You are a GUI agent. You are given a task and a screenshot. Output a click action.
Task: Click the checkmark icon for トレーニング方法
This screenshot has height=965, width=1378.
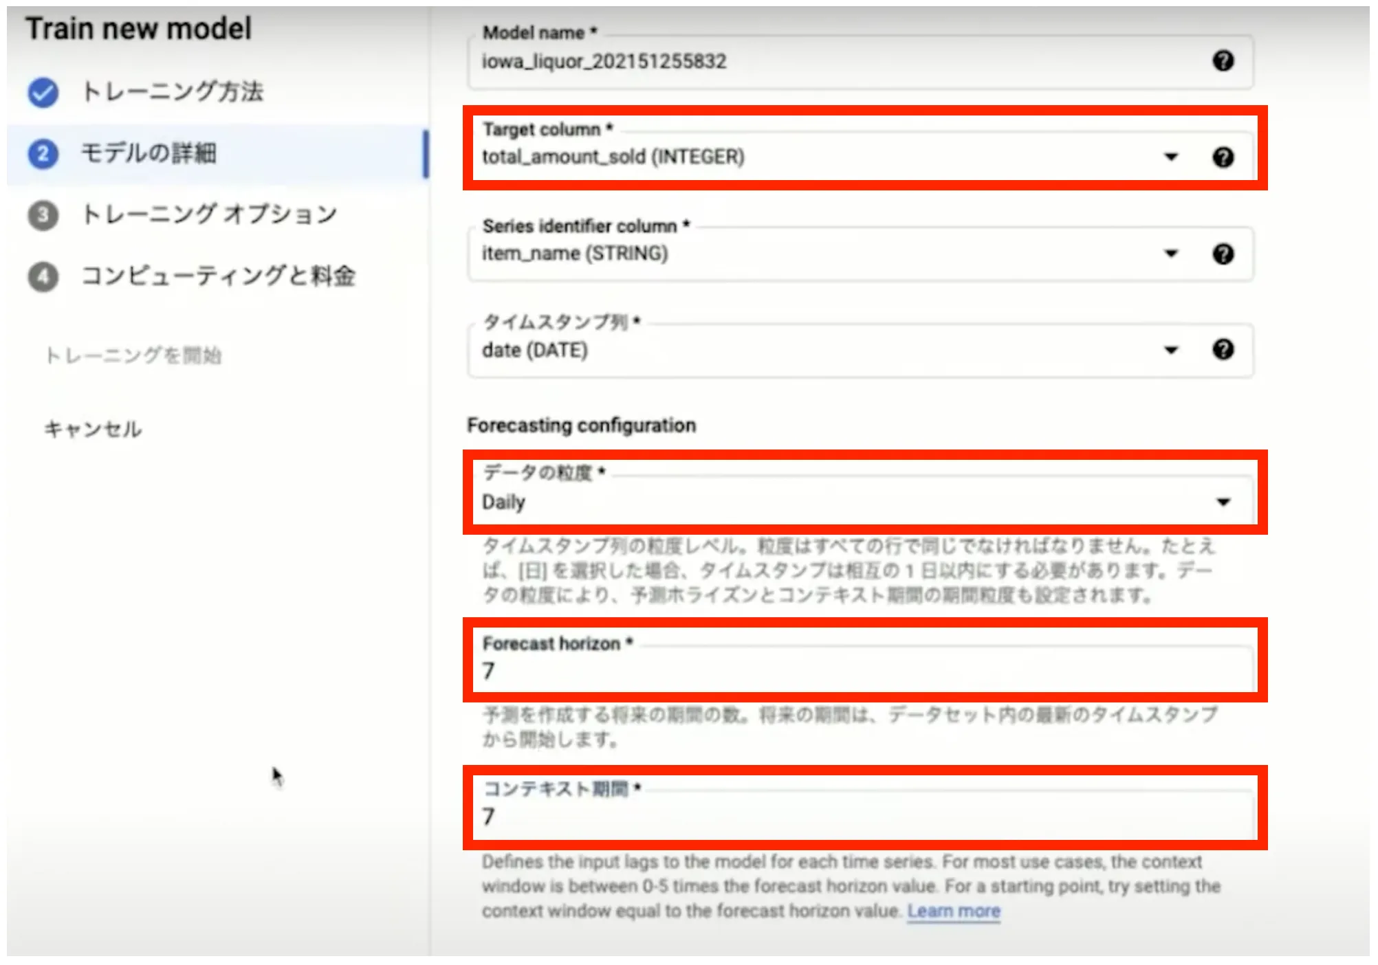click(x=43, y=92)
